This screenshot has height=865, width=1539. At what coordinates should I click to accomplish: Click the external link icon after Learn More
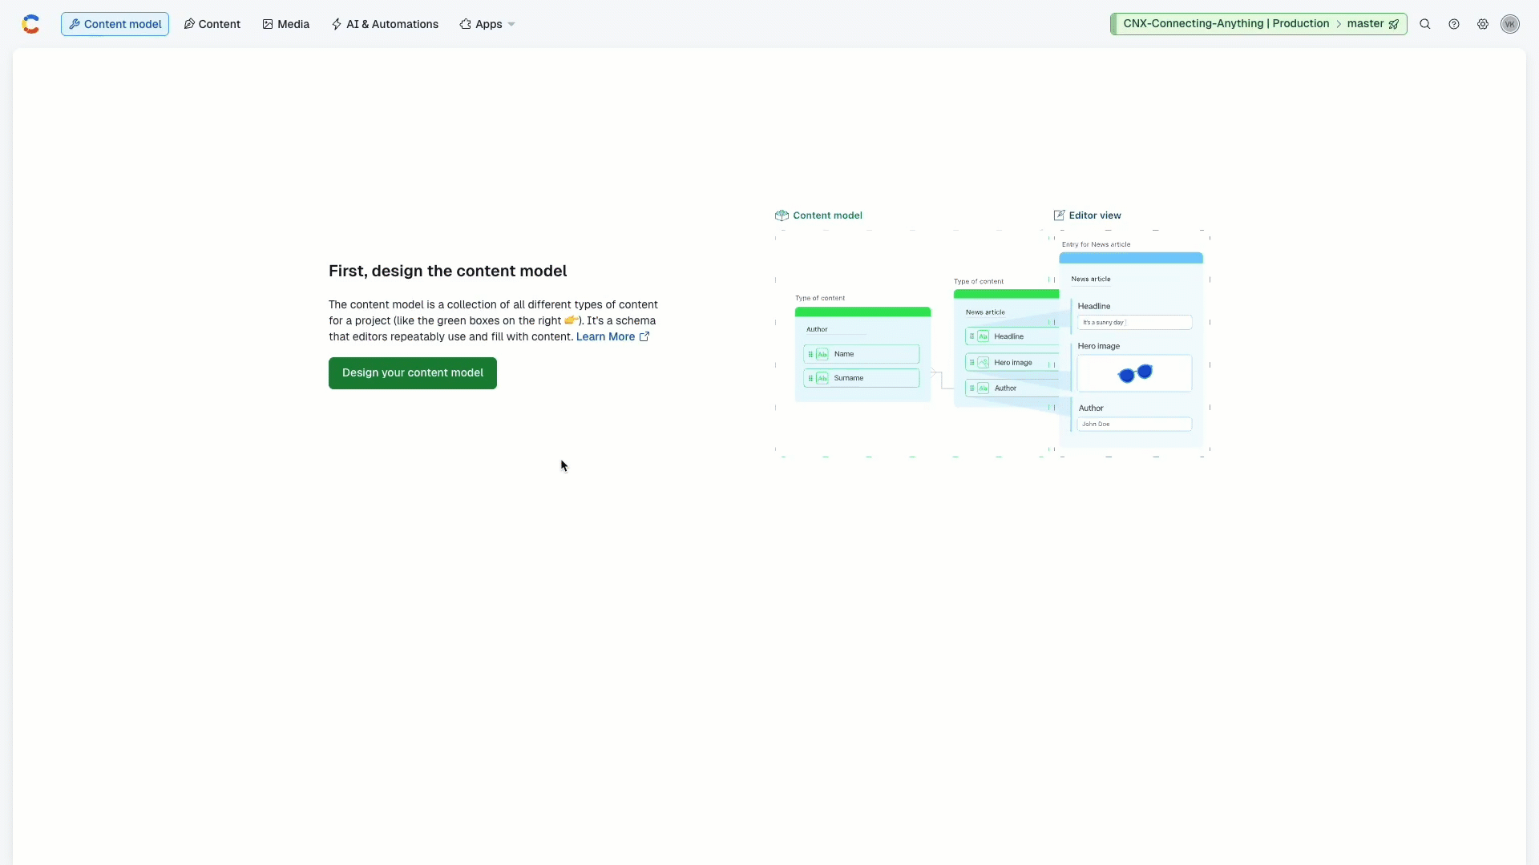coord(644,336)
